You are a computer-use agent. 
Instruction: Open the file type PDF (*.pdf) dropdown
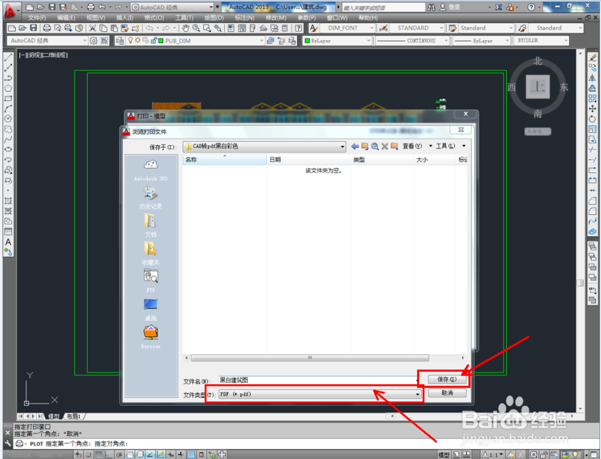(320, 394)
